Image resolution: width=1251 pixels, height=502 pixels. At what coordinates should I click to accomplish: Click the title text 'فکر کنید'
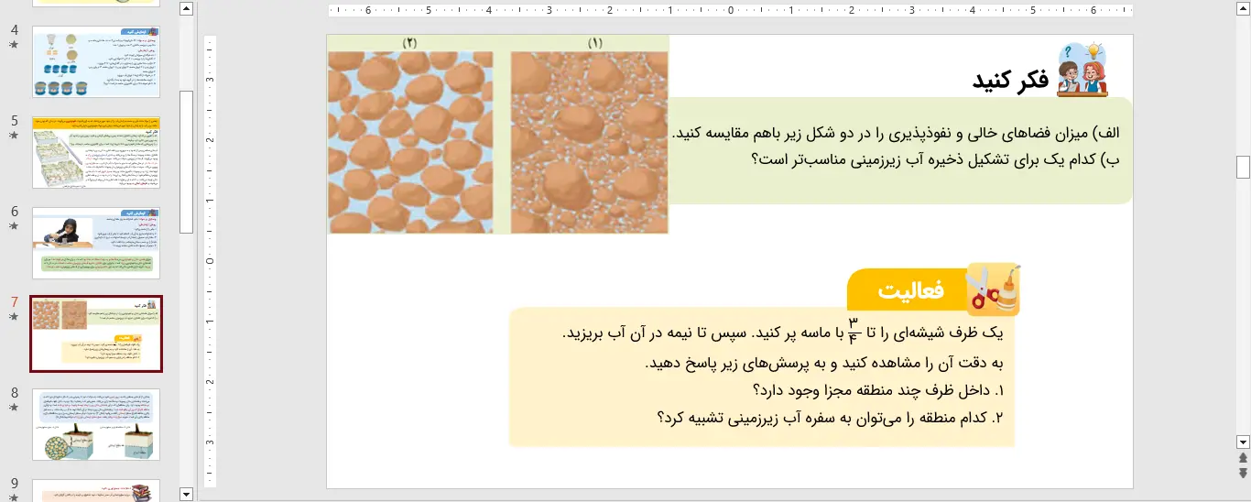[1011, 80]
